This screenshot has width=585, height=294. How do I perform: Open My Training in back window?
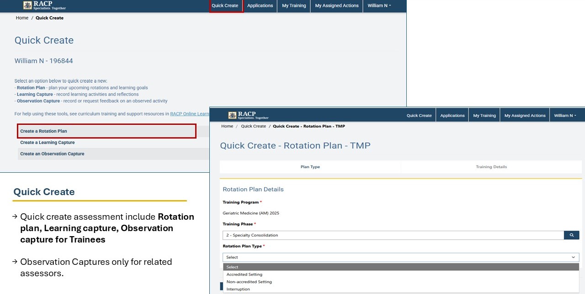[x=294, y=5]
